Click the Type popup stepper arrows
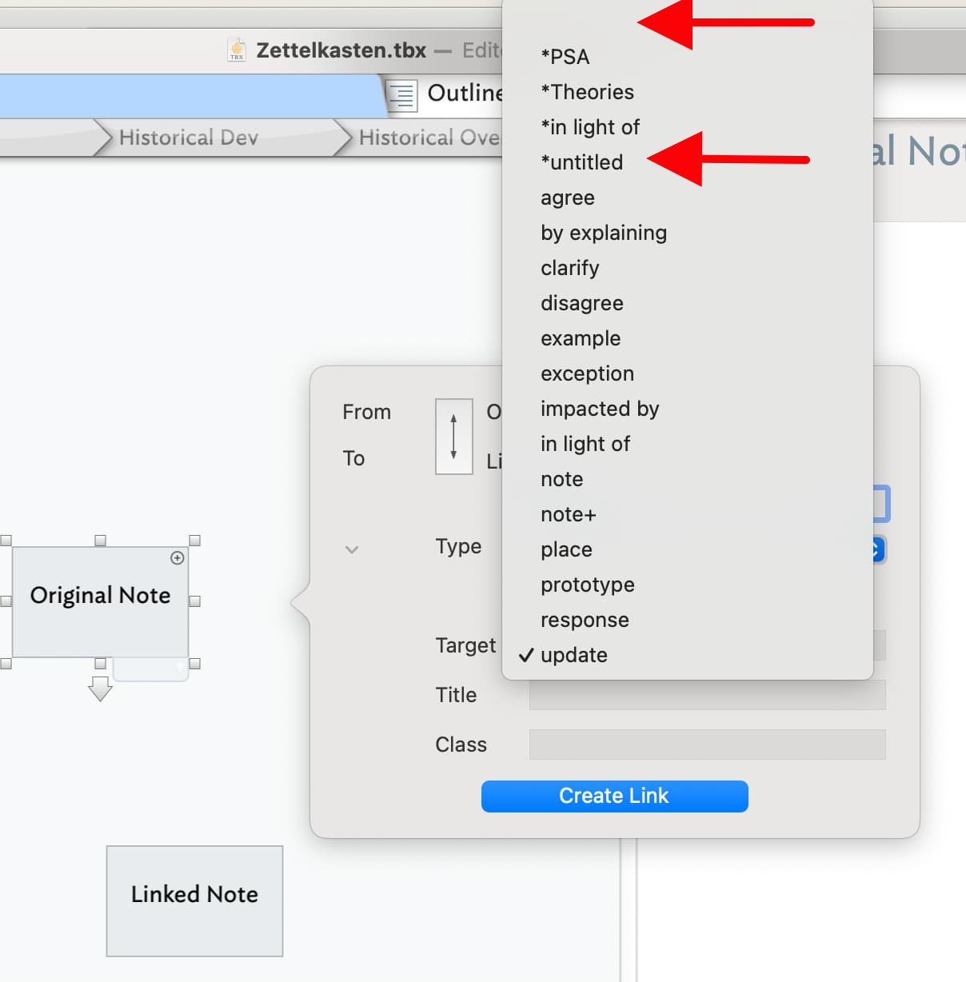966x982 pixels. 877,549
